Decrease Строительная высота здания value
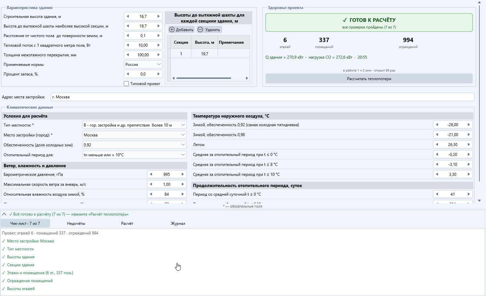 (x=128, y=16)
